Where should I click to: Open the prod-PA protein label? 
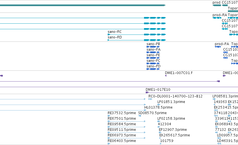(x=222, y=44)
